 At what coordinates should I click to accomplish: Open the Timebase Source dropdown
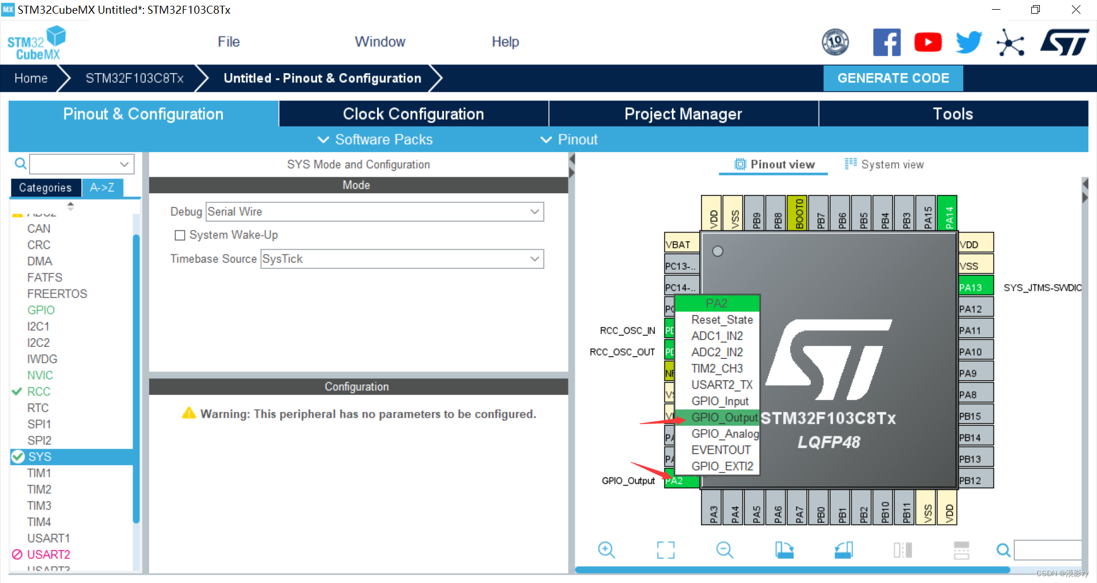pyautogui.click(x=402, y=259)
